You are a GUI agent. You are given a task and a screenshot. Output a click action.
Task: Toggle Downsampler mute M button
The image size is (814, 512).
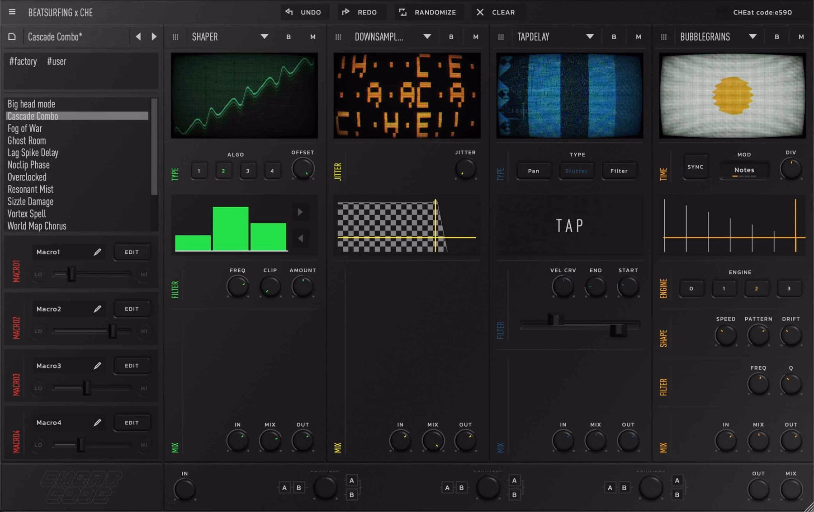476,37
